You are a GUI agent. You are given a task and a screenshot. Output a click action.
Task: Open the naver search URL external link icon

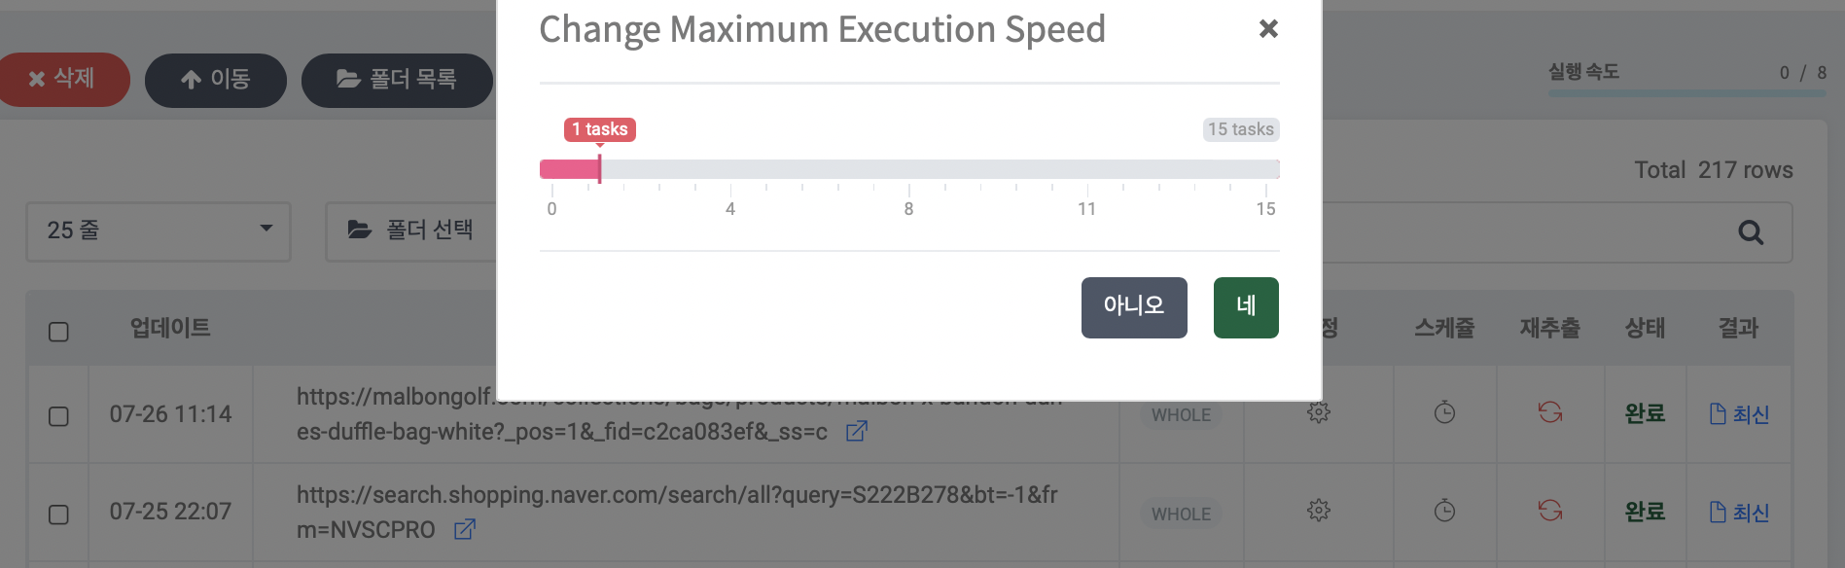point(465,529)
